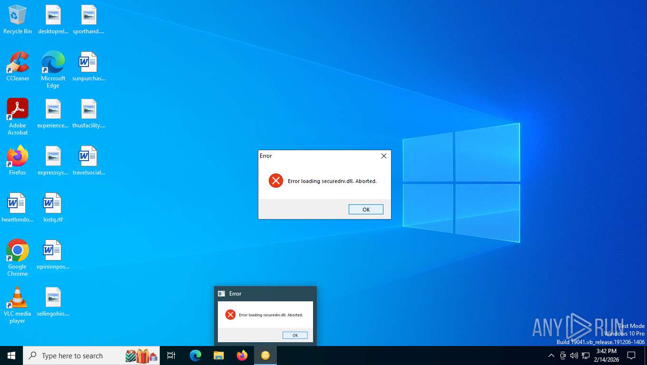Select the travelsocial... Word document
This screenshot has width=647, height=365.
[88, 161]
